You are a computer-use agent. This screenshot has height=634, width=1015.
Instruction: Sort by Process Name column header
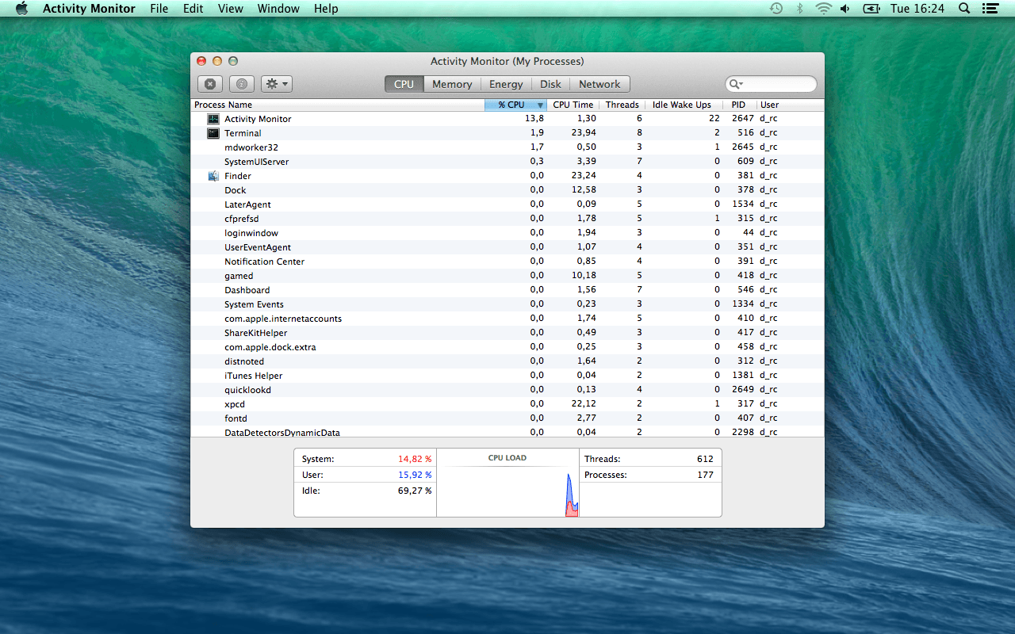(x=338, y=105)
